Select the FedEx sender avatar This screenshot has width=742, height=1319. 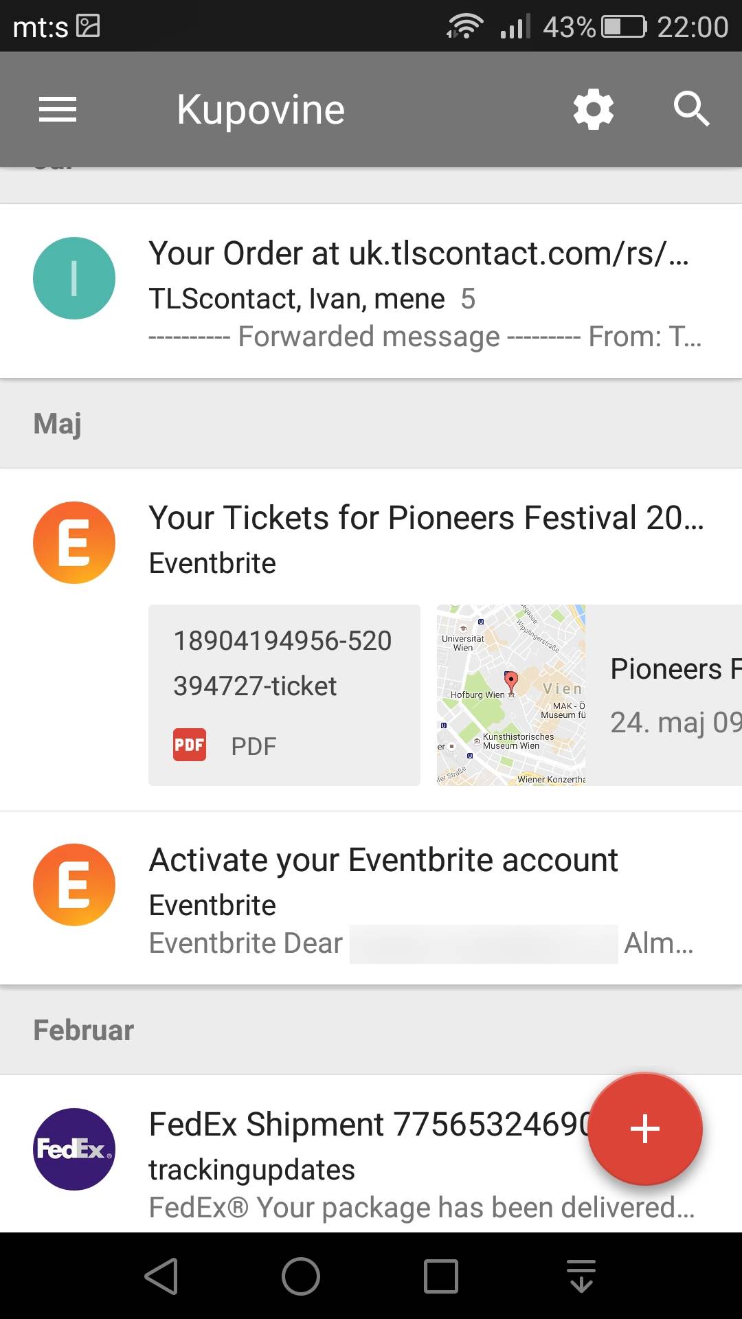(74, 1149)
